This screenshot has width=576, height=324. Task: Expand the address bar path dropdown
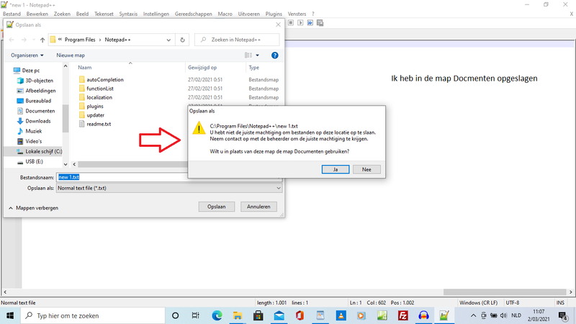pos(168,40)
